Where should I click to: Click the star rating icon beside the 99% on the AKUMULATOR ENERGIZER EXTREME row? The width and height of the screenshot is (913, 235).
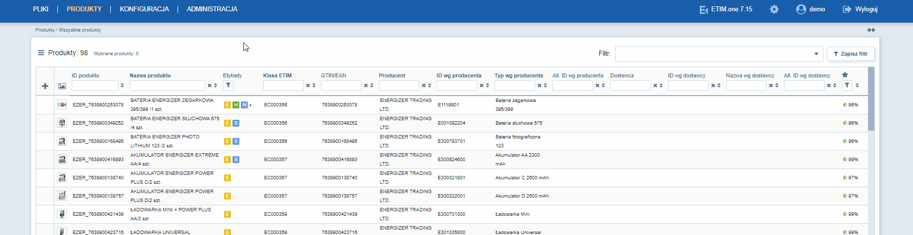point(845,160)
